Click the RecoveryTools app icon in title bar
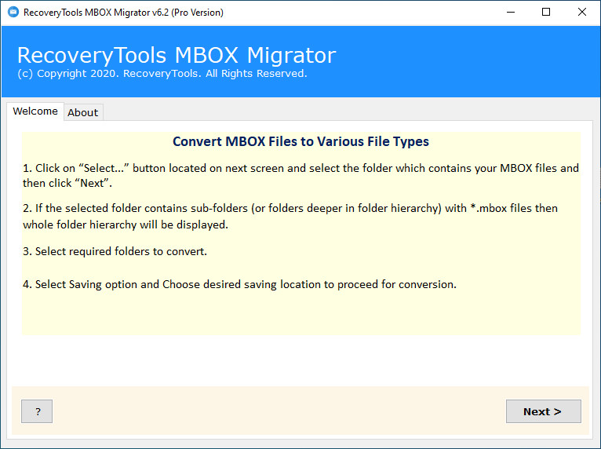 tap(13, 12)
